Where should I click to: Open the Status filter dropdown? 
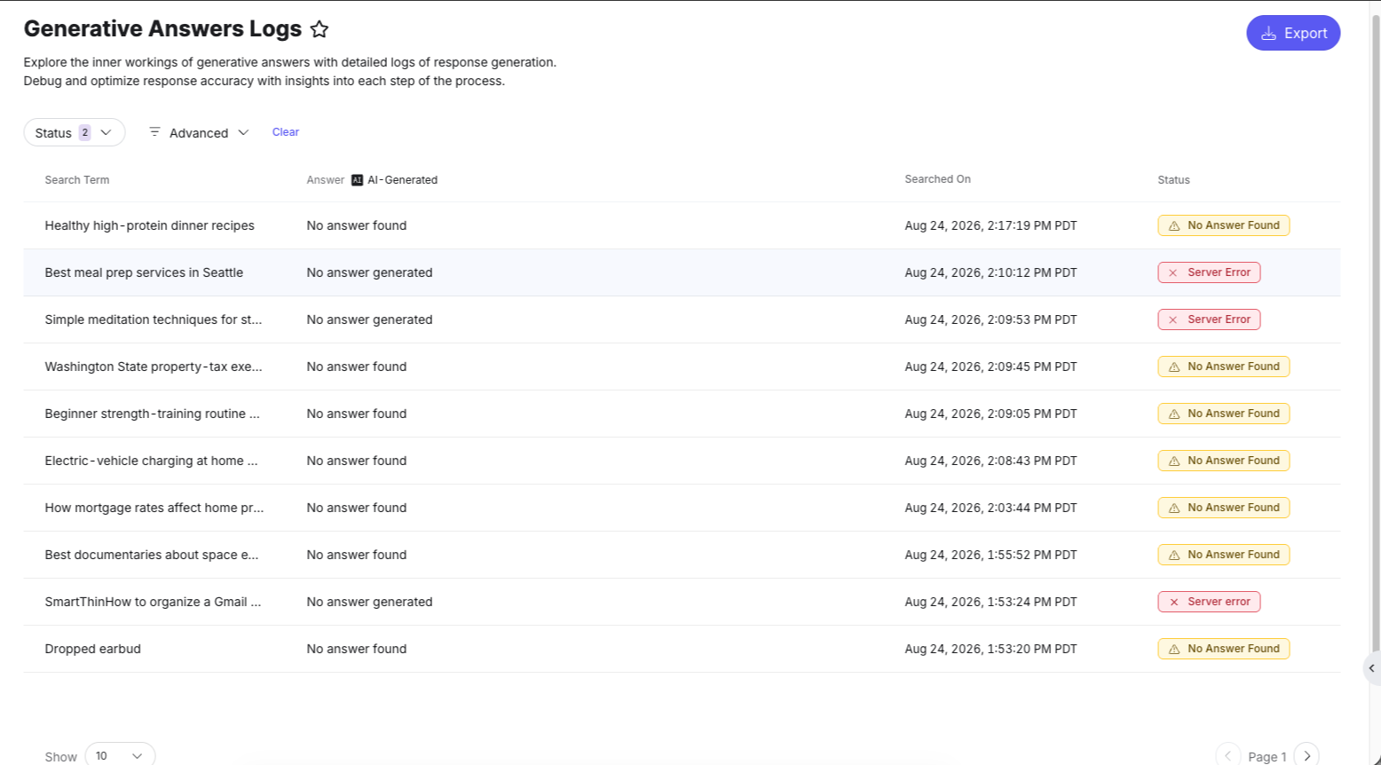[75, 132]
